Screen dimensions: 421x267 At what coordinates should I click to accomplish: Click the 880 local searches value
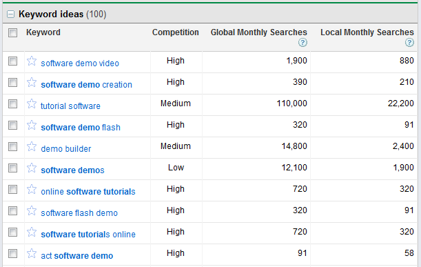(x=407, y=61)
